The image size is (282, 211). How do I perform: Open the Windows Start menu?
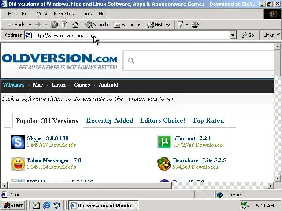click(13, 205)
